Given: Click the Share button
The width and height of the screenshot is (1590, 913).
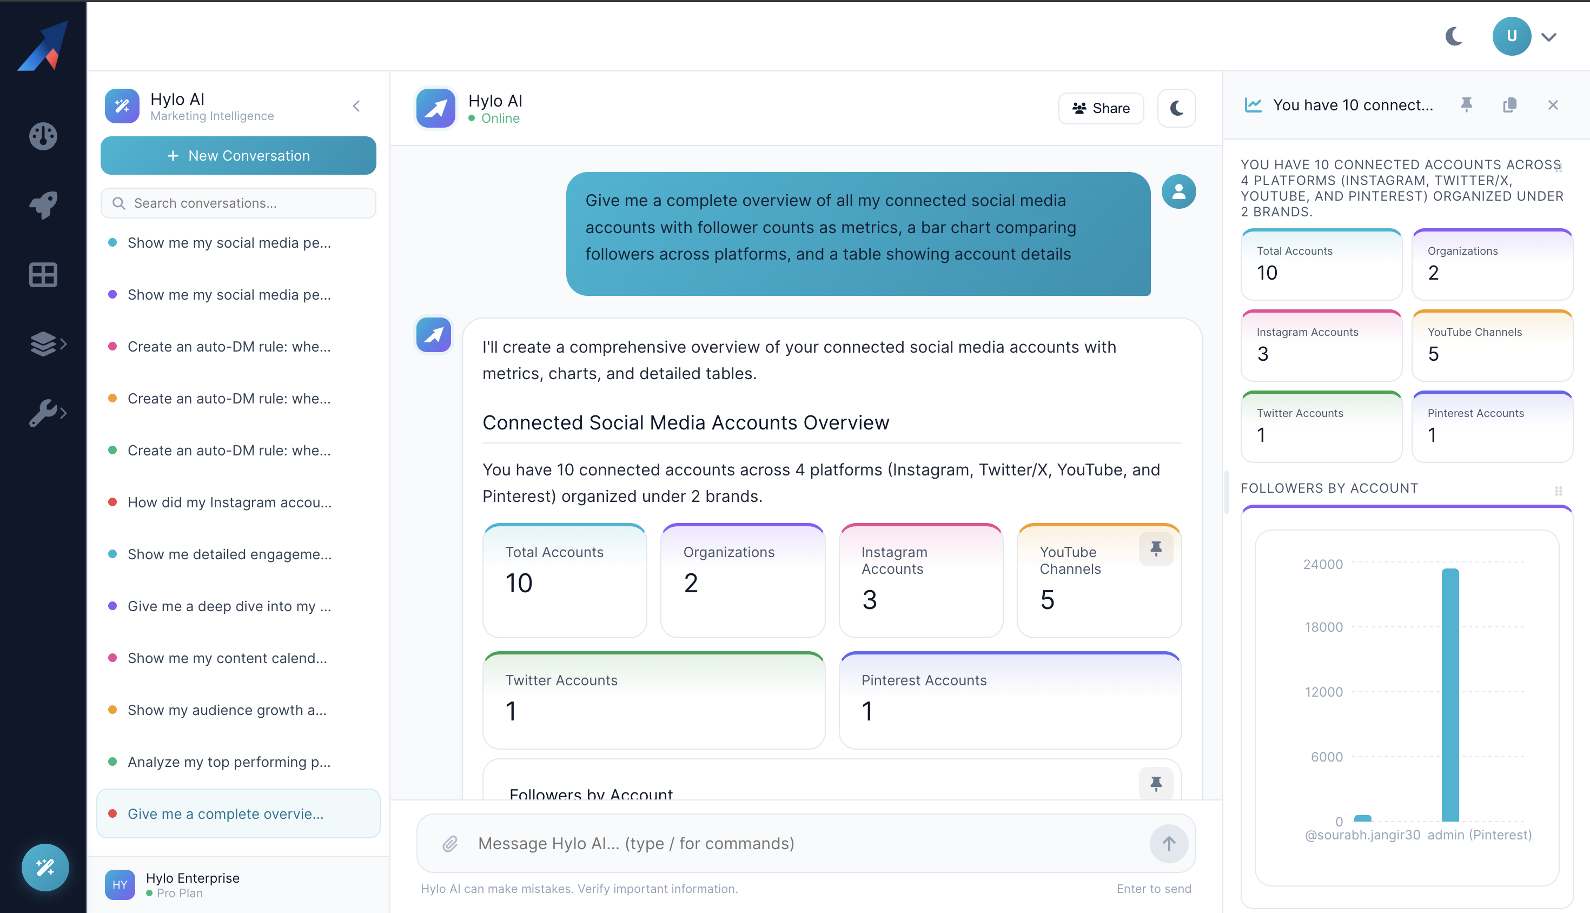Looking at the screenshot, I should (1101, 108).
